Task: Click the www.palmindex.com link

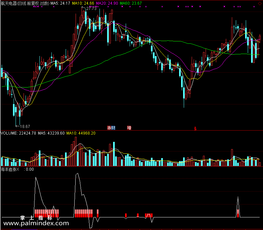Action: point(36,223)
